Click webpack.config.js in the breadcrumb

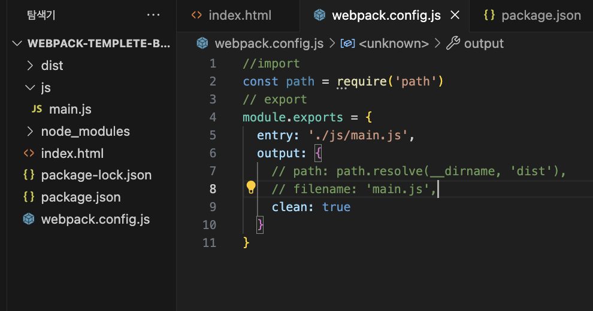point(269,44)
